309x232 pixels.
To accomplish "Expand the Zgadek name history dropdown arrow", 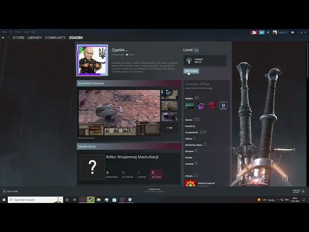I will pyautogui.click(x=126, y=51).
